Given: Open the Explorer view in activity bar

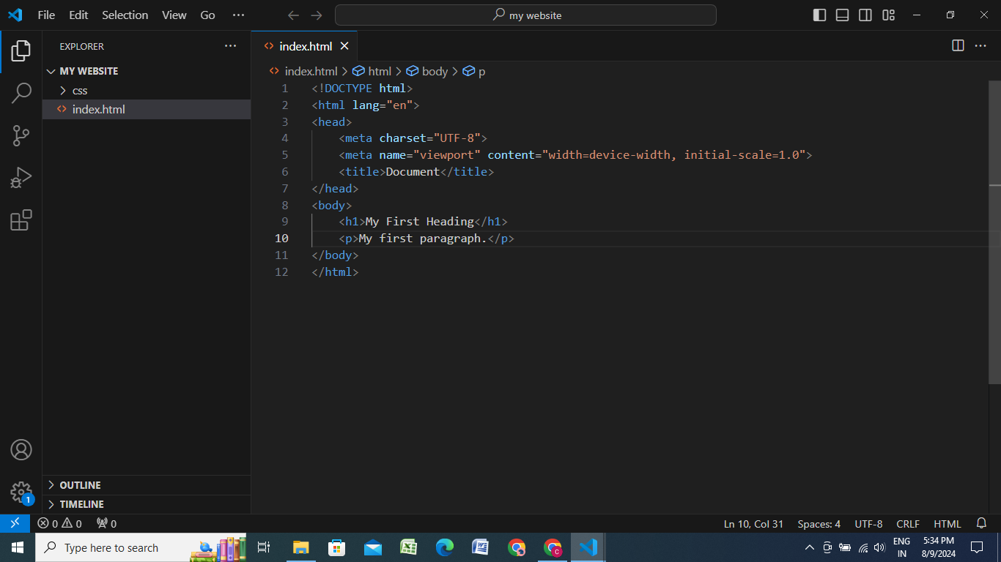Looking at the screenshot, I should click(21, 51).
